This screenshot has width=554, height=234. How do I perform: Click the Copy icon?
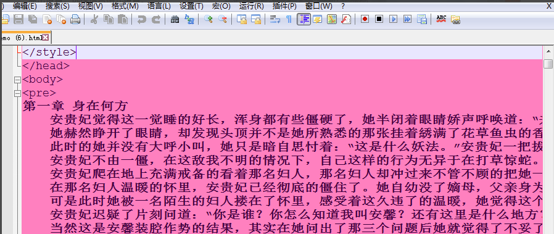pyautogui.click(x=109, y=19)
